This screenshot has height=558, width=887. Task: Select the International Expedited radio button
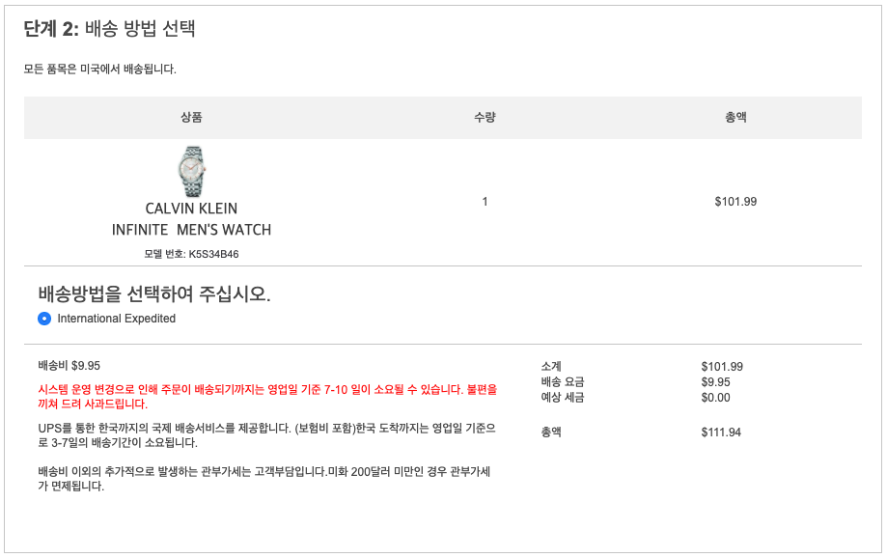point(44,319)
